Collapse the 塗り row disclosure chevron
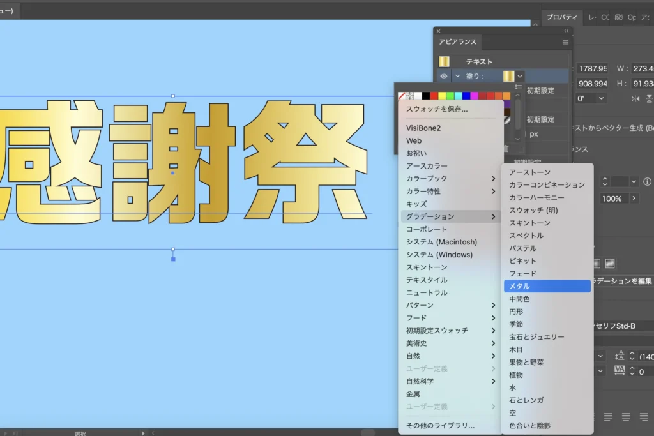Image resolution: width=654 pixels, height=436 pixels. [457, 76]
